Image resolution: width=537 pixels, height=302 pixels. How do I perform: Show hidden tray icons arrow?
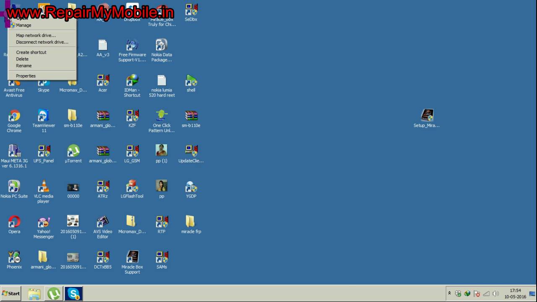click(x=449, y=294)
